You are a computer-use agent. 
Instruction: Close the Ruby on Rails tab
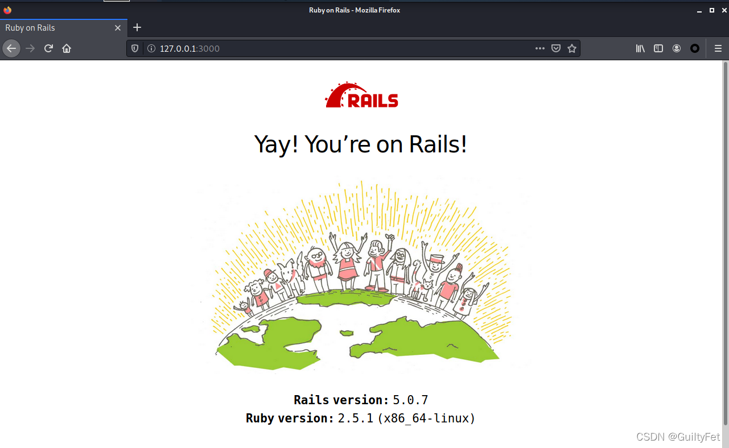pyautogui.click(x=118, y=28)
